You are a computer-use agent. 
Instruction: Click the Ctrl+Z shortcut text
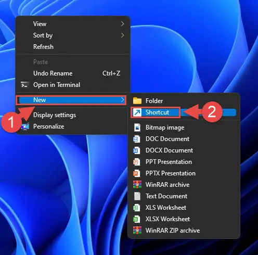coord(111,73)
